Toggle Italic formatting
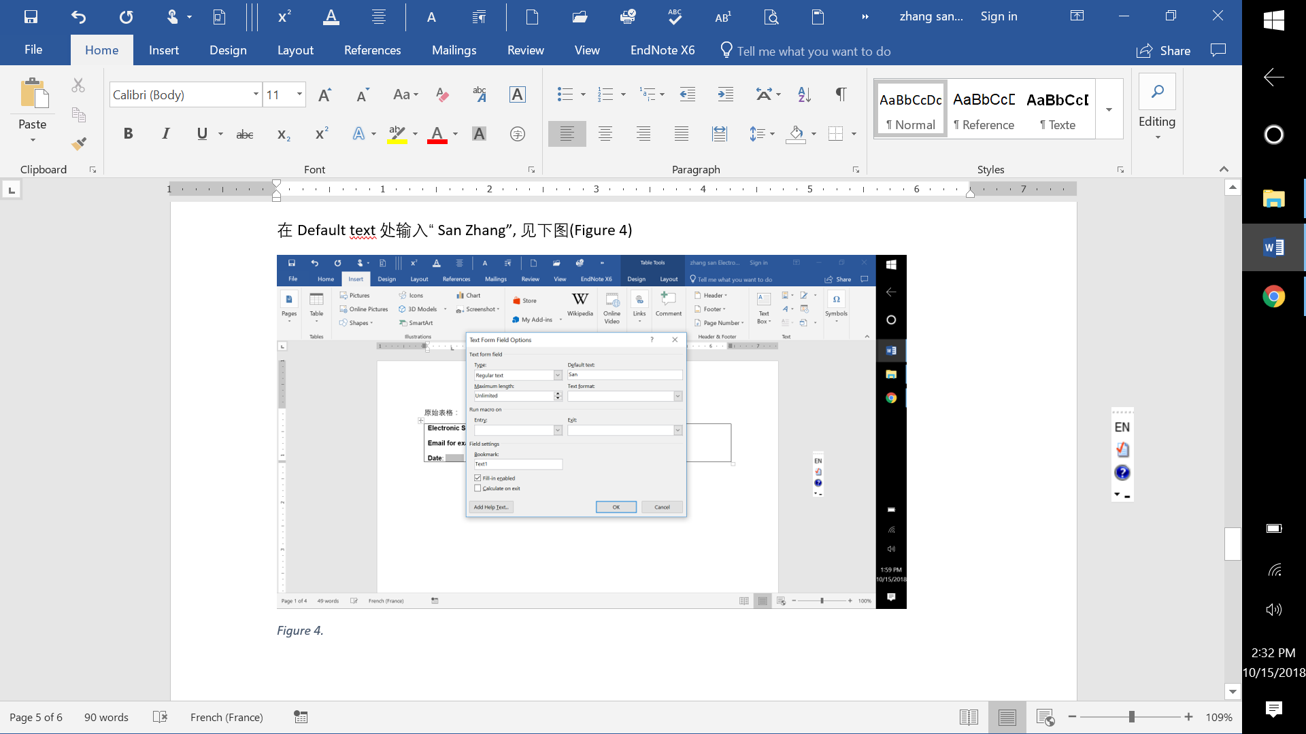1306x734 pixels. (x=165, y=134)
